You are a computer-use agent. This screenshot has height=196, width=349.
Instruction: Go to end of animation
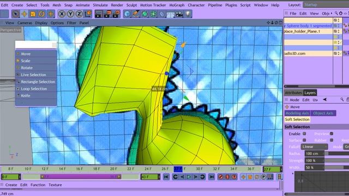point(212,177)
